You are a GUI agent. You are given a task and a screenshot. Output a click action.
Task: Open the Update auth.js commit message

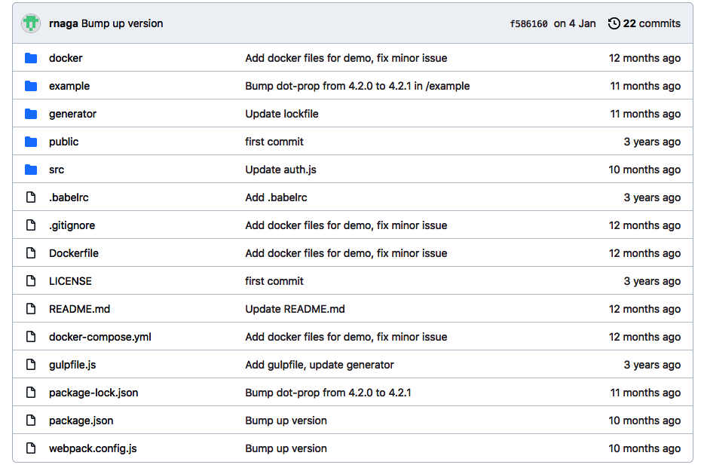click(x=280, y=170)
